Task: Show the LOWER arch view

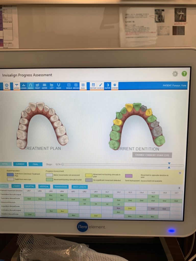Action: tap(23, 86)
